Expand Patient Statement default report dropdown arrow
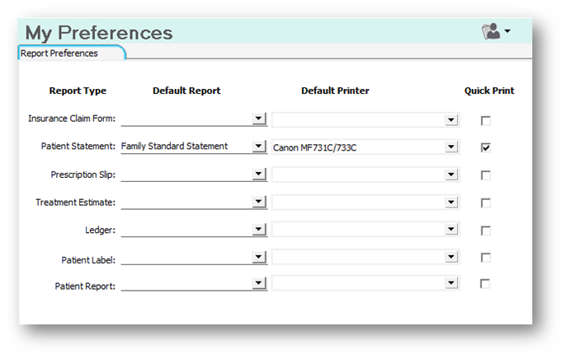Image resolution: width=567 pixels, height=359 pixels. click(259, 147)
